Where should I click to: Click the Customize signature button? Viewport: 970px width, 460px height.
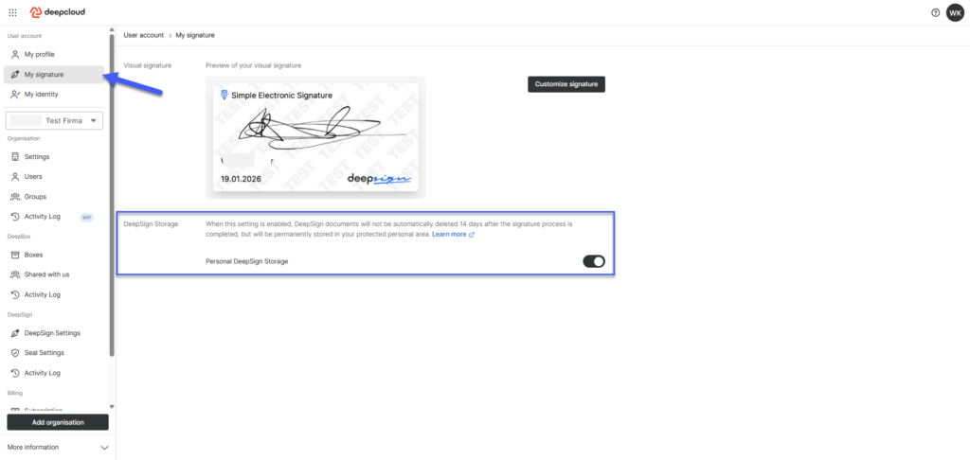[x=566, y=84]
